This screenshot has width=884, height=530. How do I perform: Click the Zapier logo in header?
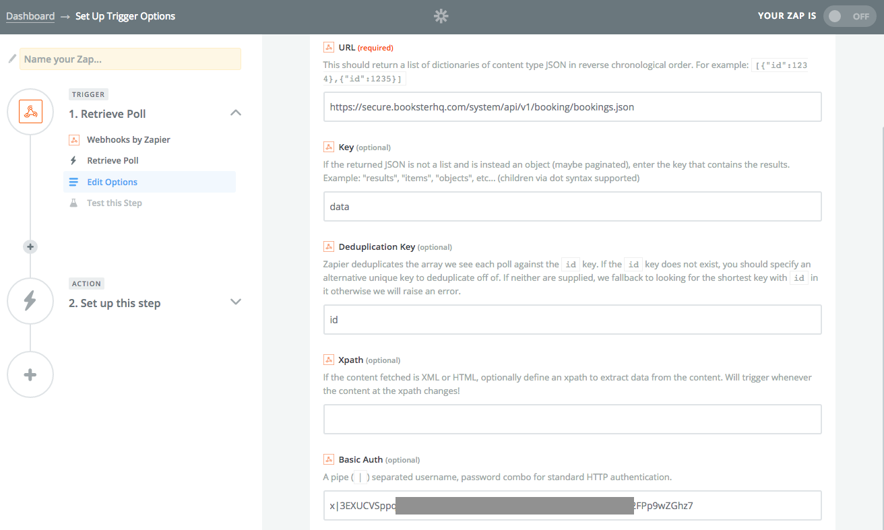[441, 17]
